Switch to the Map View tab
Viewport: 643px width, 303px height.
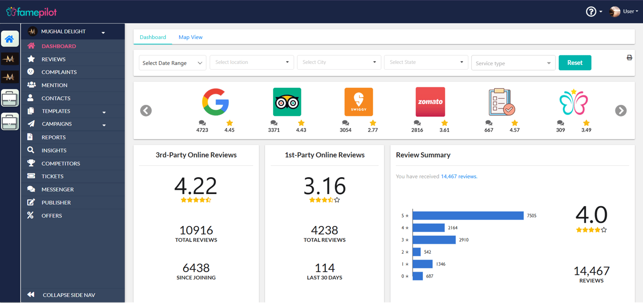click(191, 37)
